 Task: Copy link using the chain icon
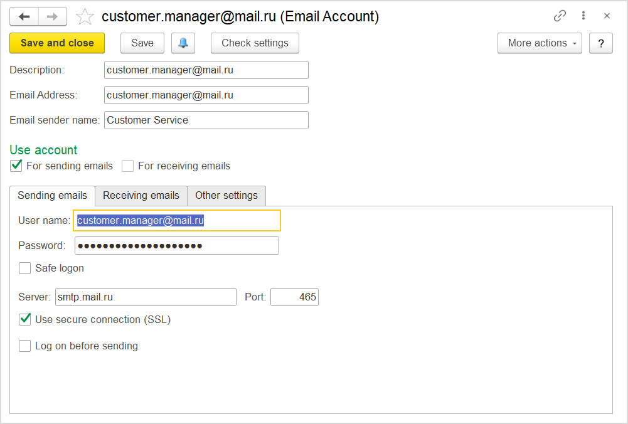click(x=560, y=16)
